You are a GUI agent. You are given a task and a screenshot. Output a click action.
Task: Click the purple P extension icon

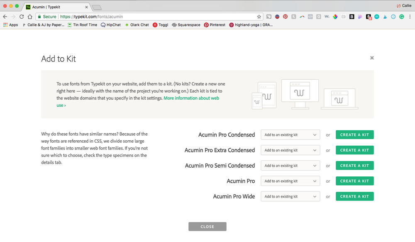[360, 17]
